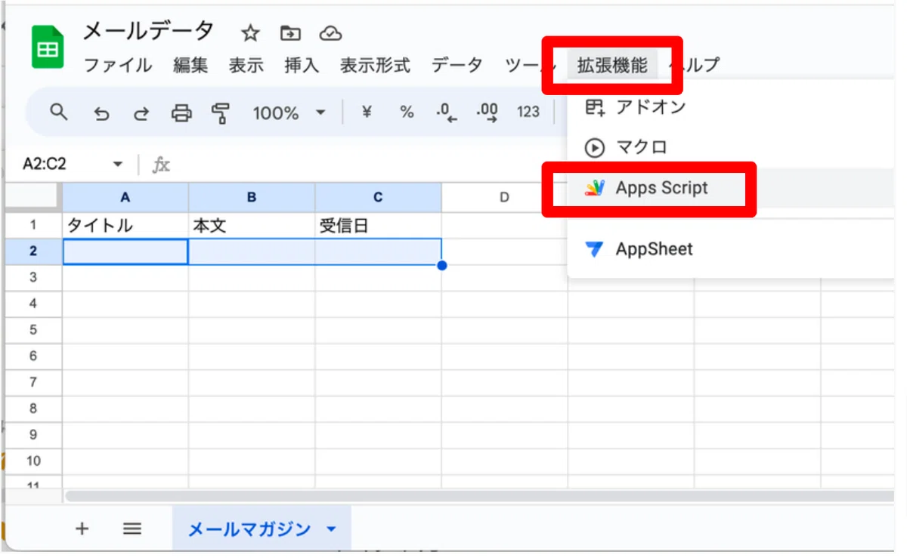Open the メールマガジン sheet tab arrow
The image size is (907, 558).
point(331,530)
